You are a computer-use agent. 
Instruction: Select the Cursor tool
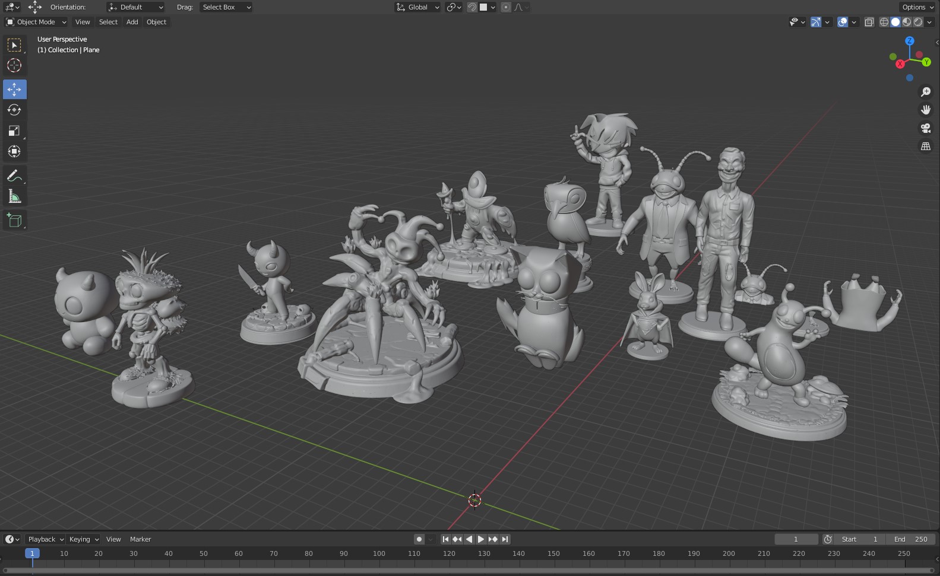pos(14,66)
